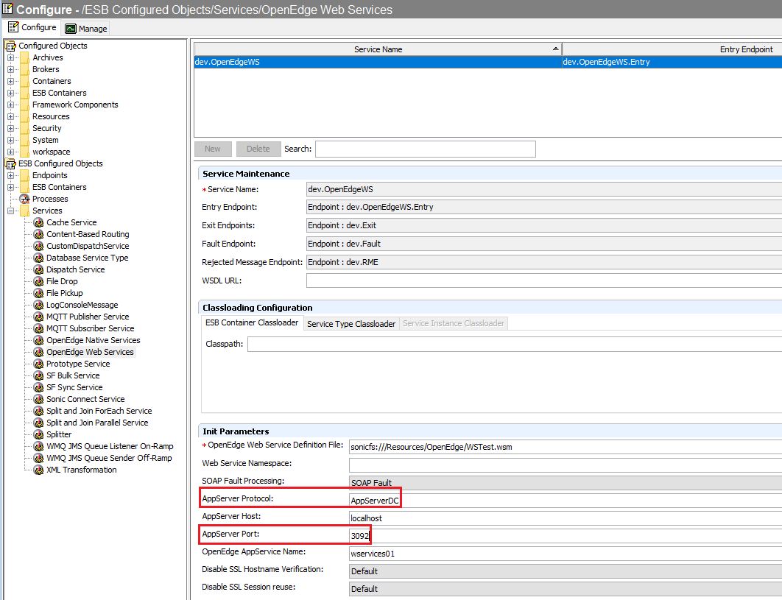The width and height of the screenshot is (782, 600).
Task: Click the Dispatch Service icon
Action: point(38,270)
